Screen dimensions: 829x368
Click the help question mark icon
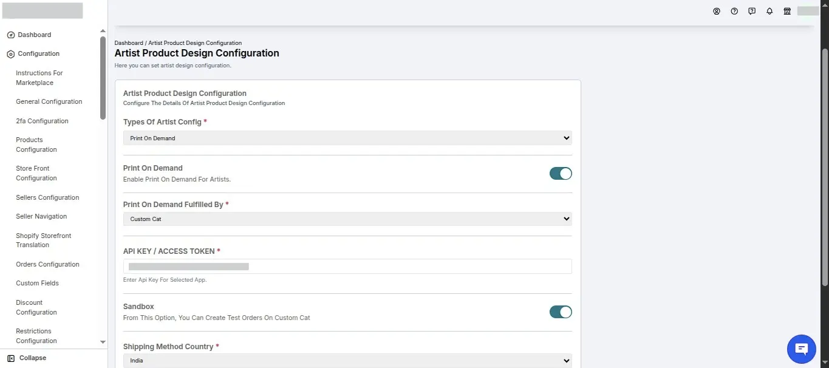734,11
